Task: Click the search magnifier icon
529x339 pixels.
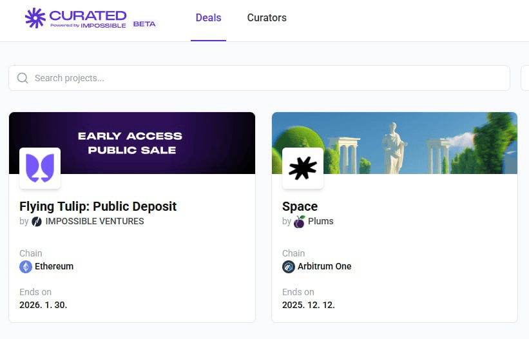Action: coord(23,78)
